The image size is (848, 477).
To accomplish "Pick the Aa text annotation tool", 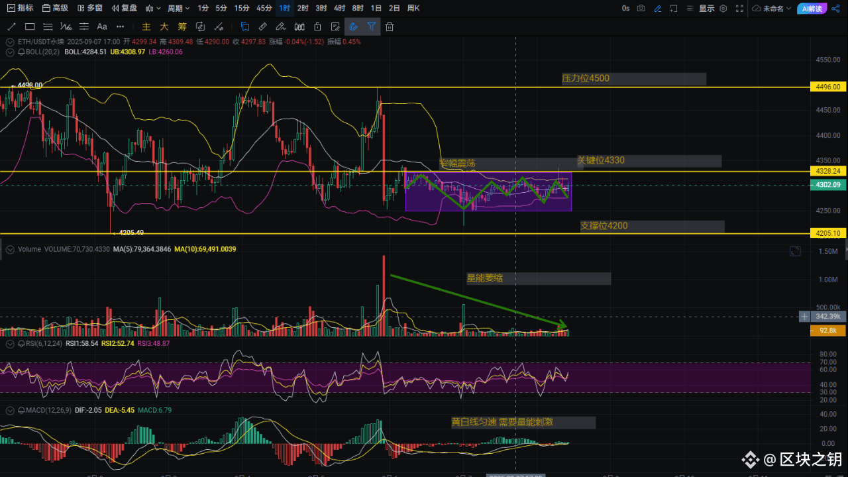I will [x=102, y=26].
